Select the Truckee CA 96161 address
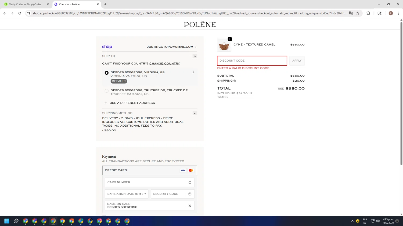Screen dimensions: 403x226 (107, 91)
